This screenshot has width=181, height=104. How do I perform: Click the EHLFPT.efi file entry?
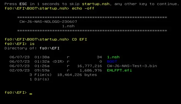click(x=119, y=70)
